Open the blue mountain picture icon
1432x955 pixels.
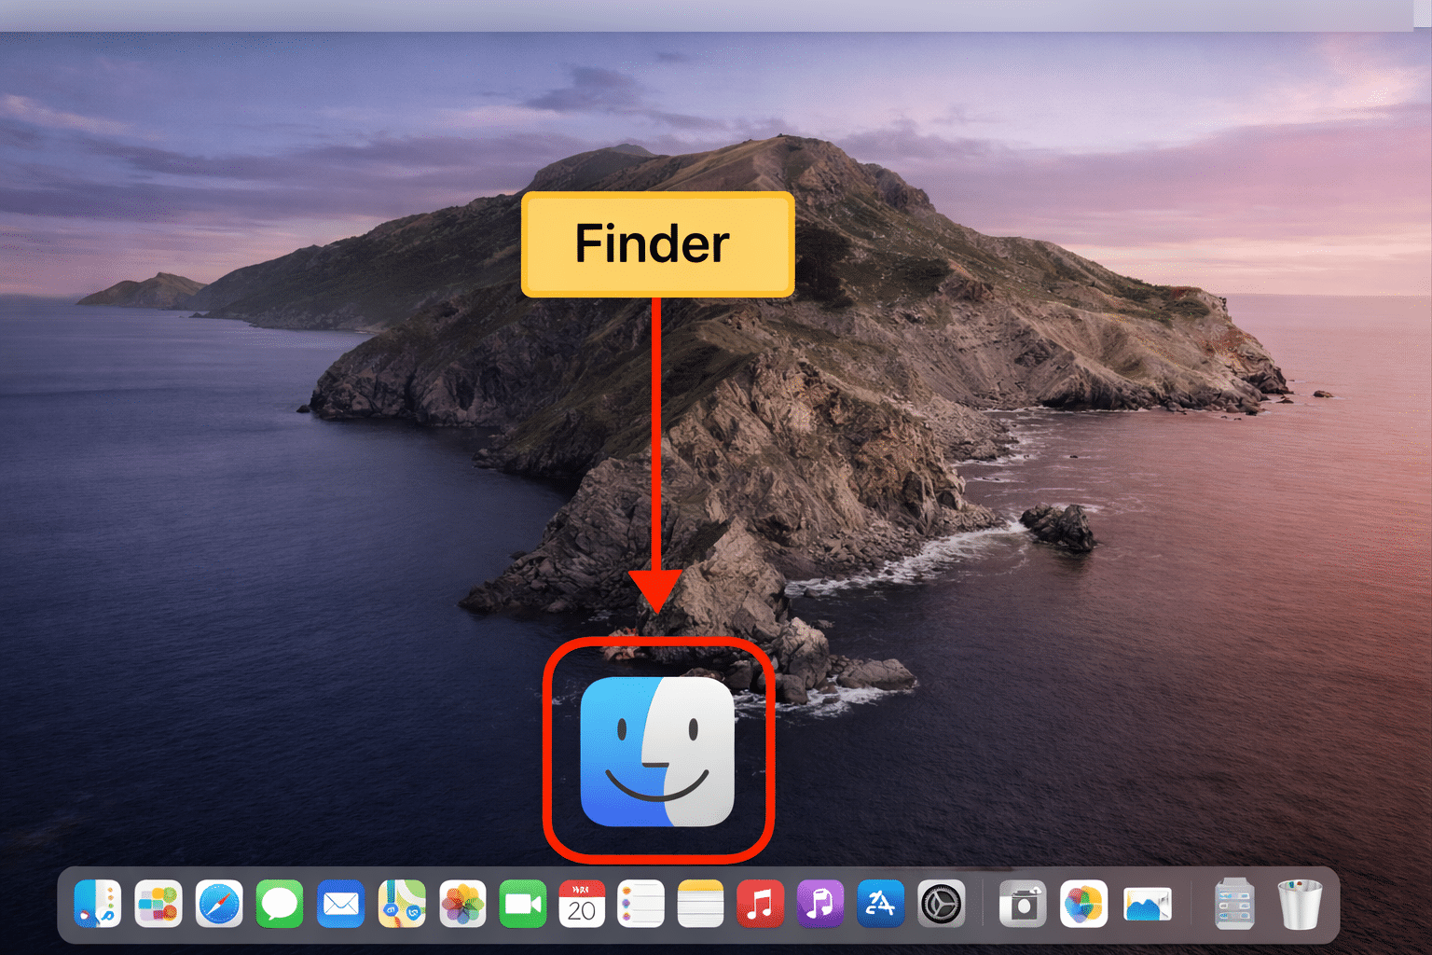point(1148,904)
